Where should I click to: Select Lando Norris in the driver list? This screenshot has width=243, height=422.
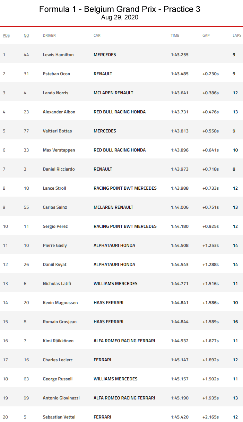(55, 93)
